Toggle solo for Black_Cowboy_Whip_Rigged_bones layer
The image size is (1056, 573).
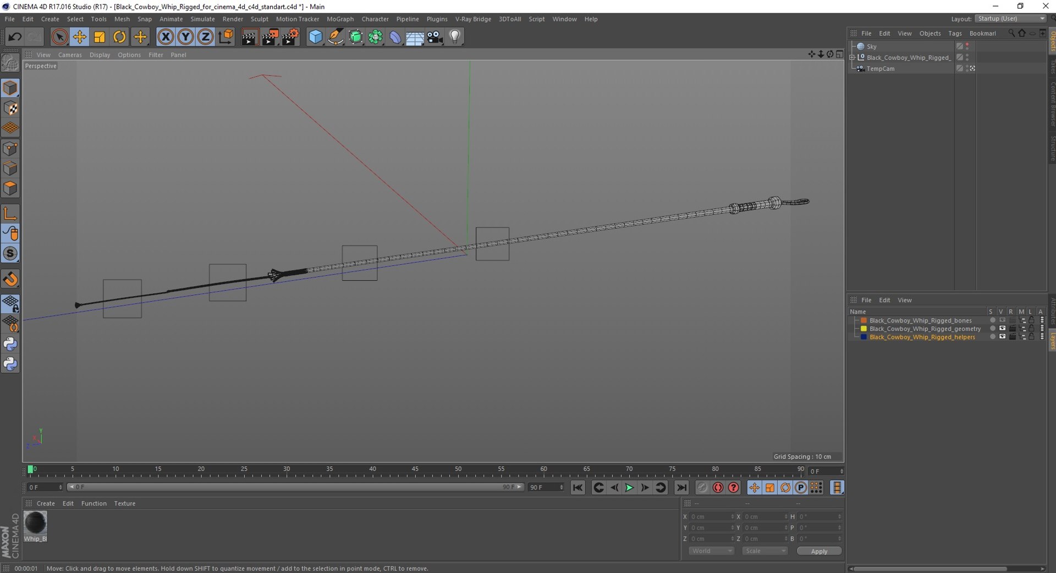tap(992, 320)
